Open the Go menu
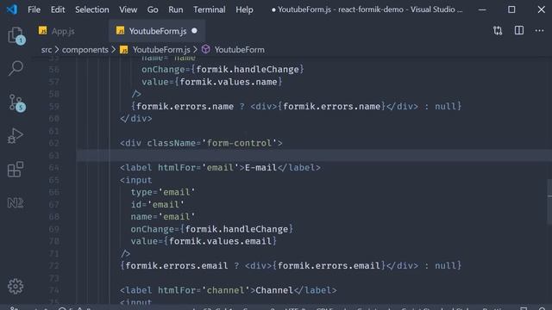This screenshot has height=310, width=552. 153,9
